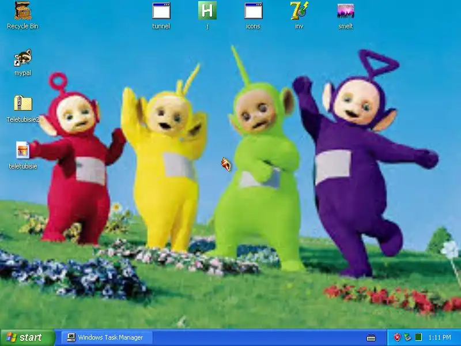Click the tunnel label text
The height and width of the screenshot is (346, 461).
[161, 26]
